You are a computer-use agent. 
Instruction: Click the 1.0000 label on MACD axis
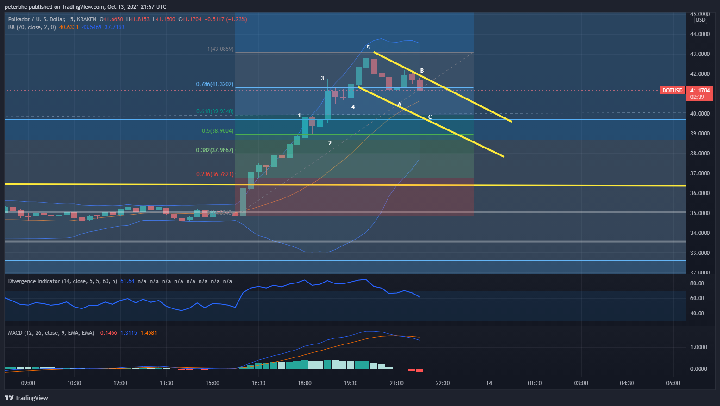pos(698,347)
